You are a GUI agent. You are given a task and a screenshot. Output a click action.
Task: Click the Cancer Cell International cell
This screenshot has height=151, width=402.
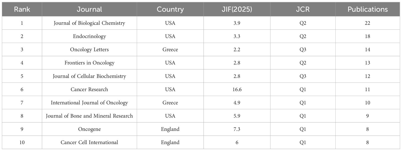click(x=89, y=142)
